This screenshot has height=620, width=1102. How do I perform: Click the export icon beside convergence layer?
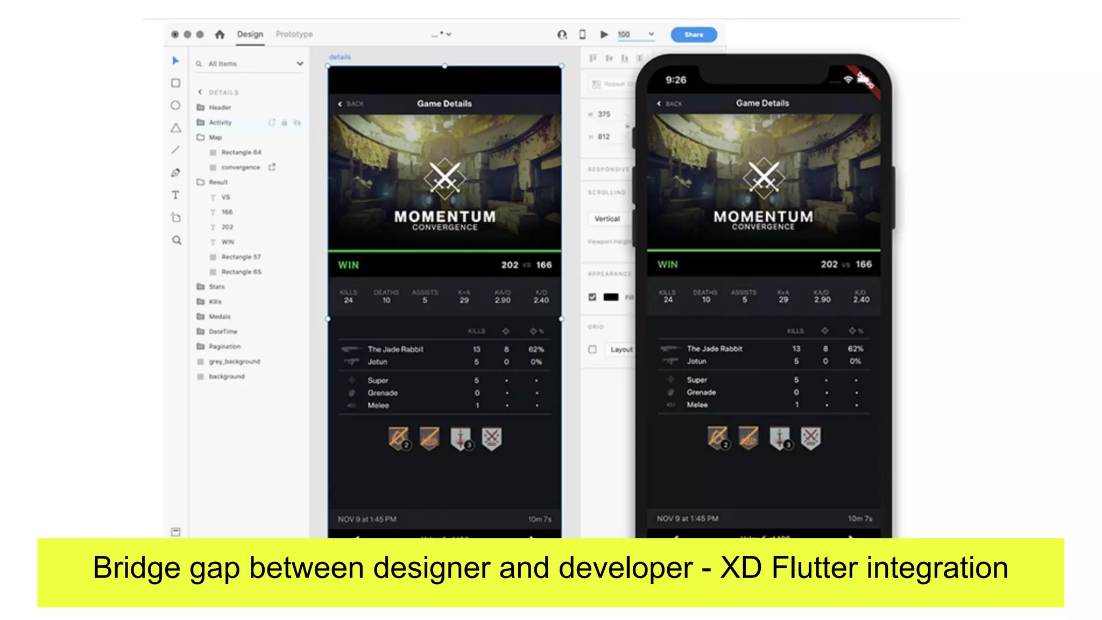(272, 167)
